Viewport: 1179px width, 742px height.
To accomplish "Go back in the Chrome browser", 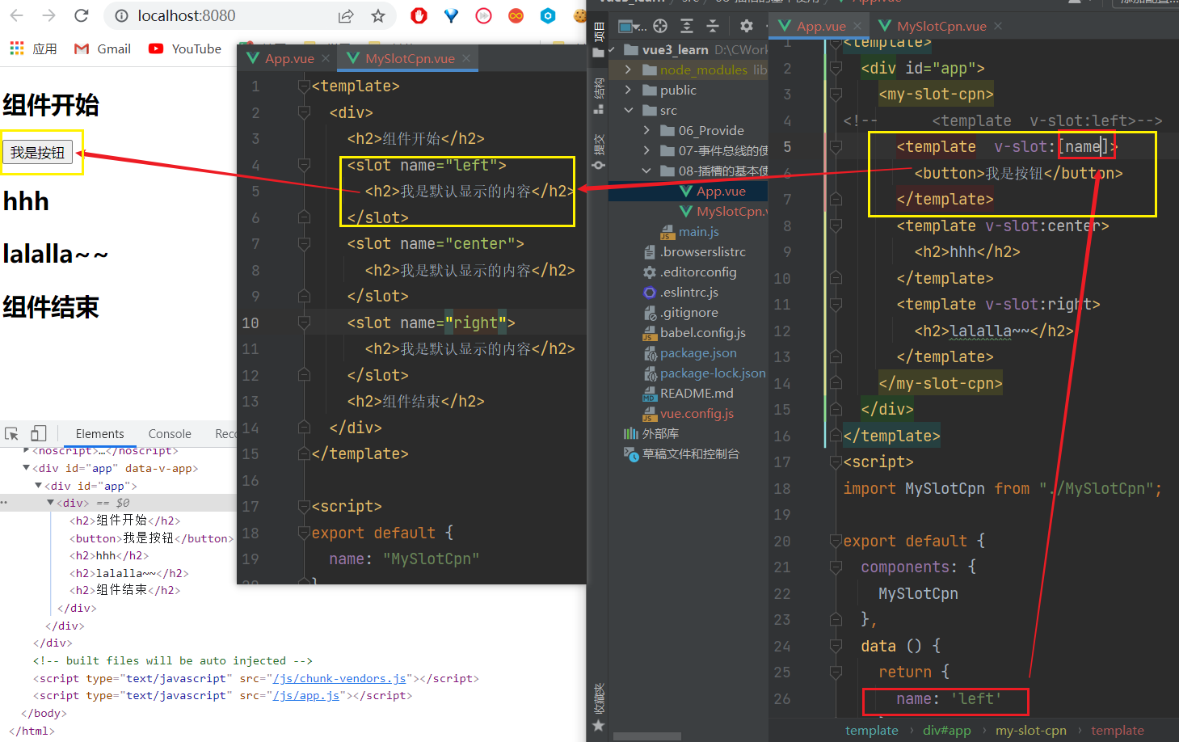I will pyautogui.click(x=16, y=15).
